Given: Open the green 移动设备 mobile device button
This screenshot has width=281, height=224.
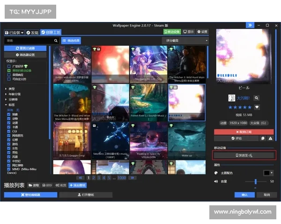Looking at the screenshot, I should click(172, 32).
